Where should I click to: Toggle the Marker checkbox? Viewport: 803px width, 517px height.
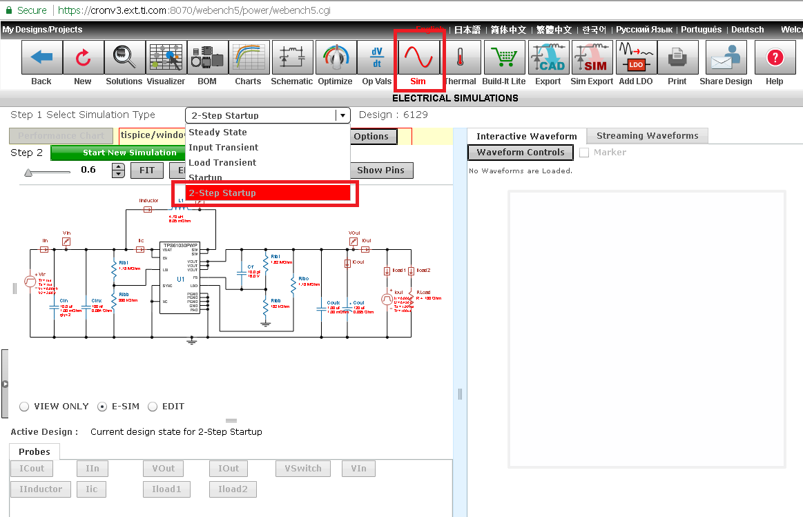tap(584, 153)
